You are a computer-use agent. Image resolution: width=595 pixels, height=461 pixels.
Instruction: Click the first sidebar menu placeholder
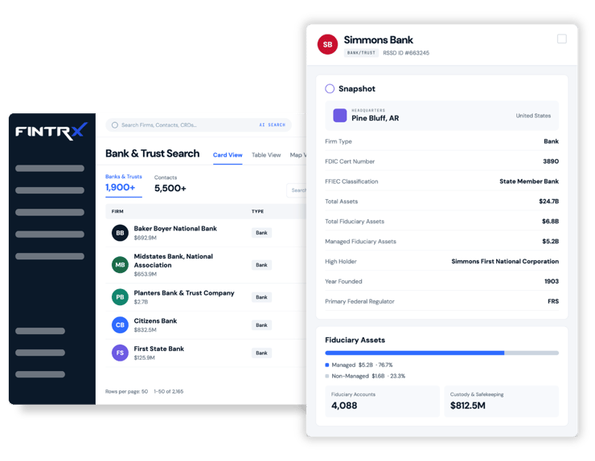(50, 169)
